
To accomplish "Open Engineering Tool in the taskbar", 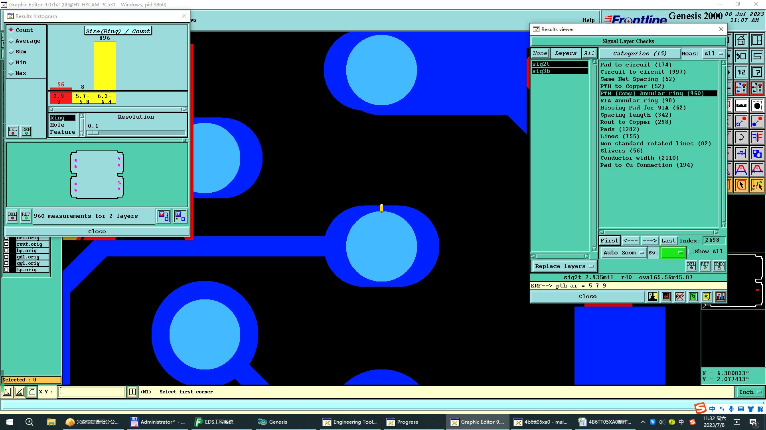I will tap(350, 422).
